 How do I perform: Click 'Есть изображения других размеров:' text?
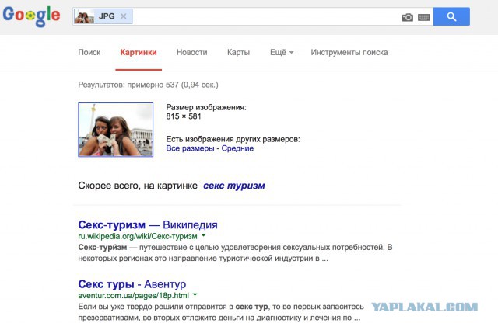click(233, 139)
